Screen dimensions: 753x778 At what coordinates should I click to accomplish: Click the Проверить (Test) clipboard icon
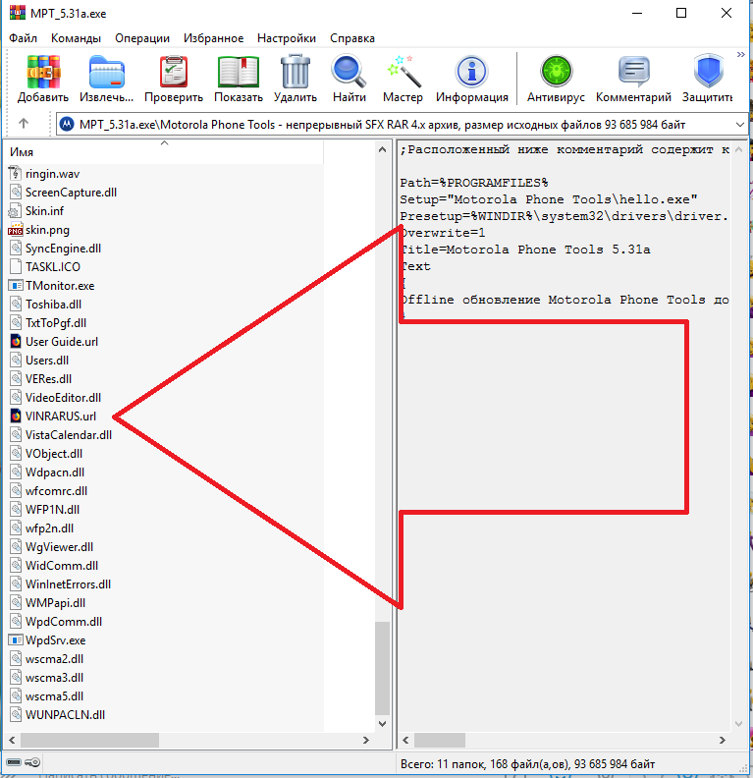174,73
